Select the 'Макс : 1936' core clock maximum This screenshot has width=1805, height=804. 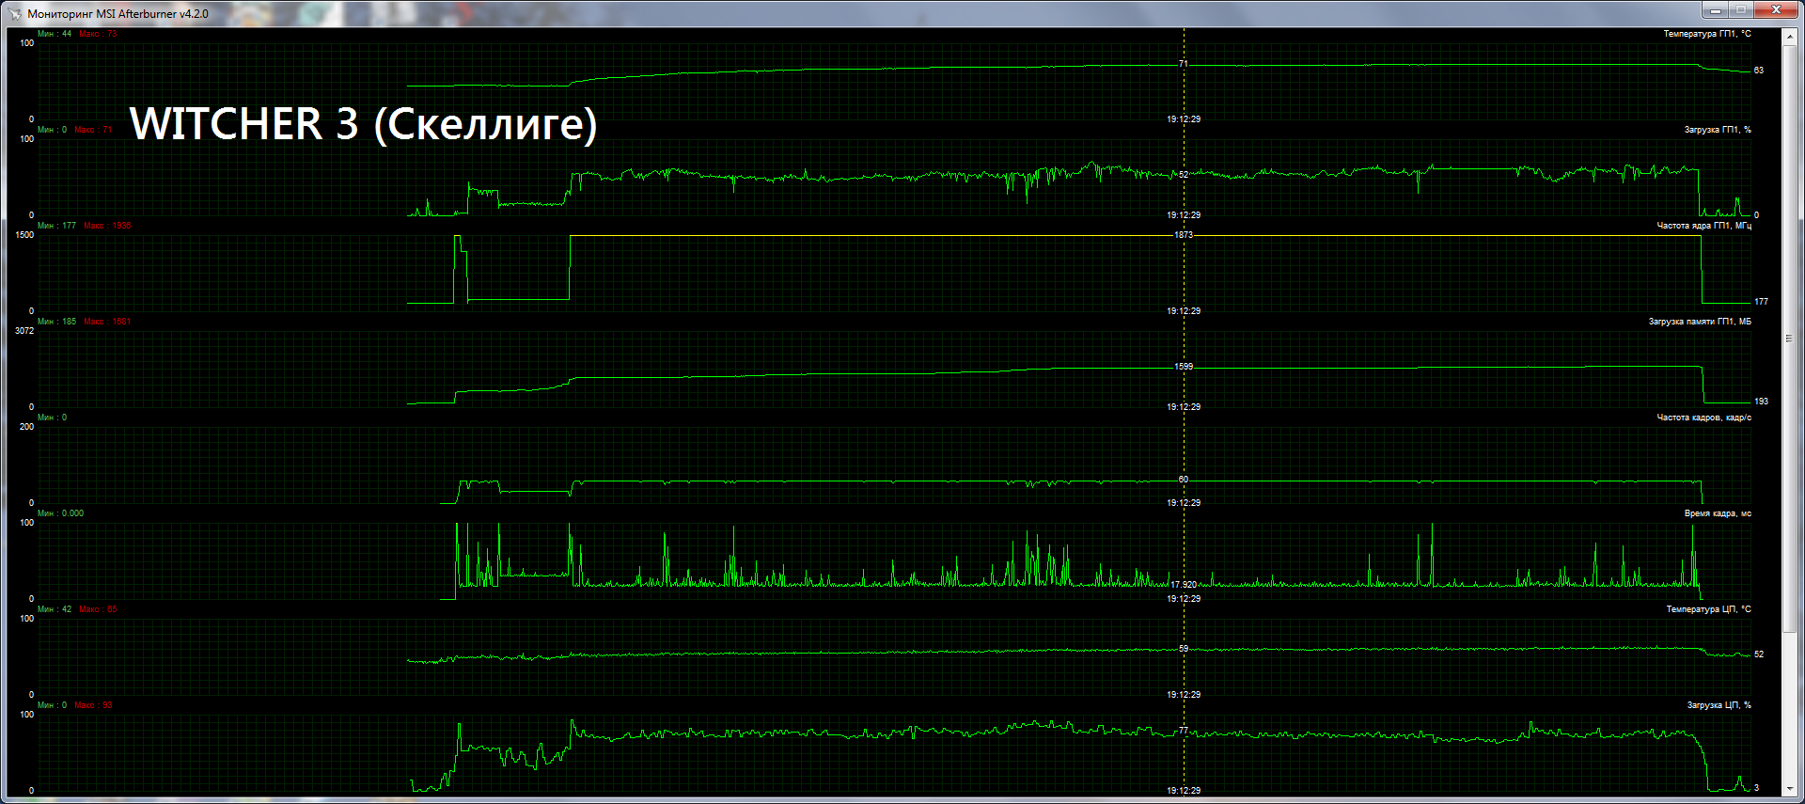[x=107, y=226]
